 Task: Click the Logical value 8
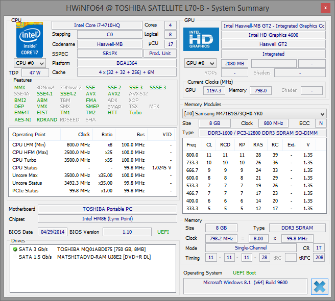pyautogui.click(x=170, y=34)
